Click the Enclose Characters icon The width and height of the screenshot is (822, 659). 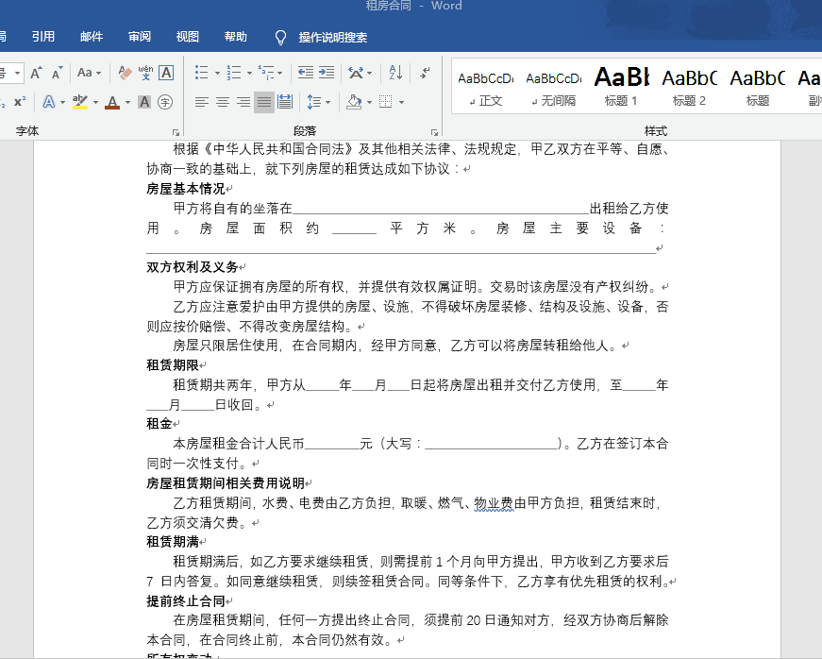pos(165,102)
